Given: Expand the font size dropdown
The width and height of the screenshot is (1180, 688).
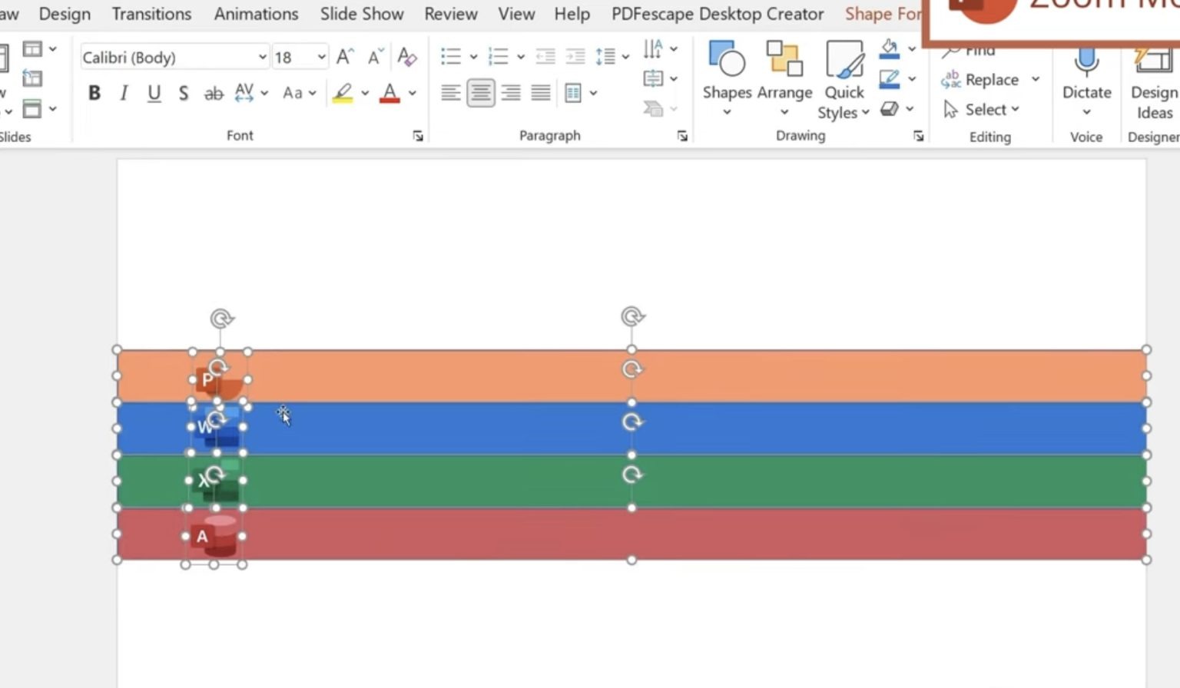Looking at the screenshot, I should click(x=322, y=56).
